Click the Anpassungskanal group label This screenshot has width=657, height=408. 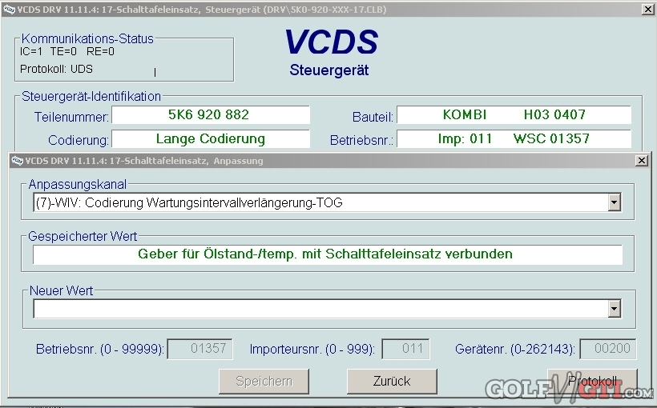[x=78, y=185]
